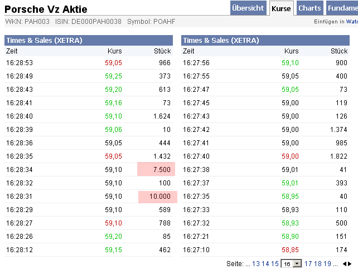
Task: Click the left Times & Sales (XETRA) header
Action: tap(43, 41)
